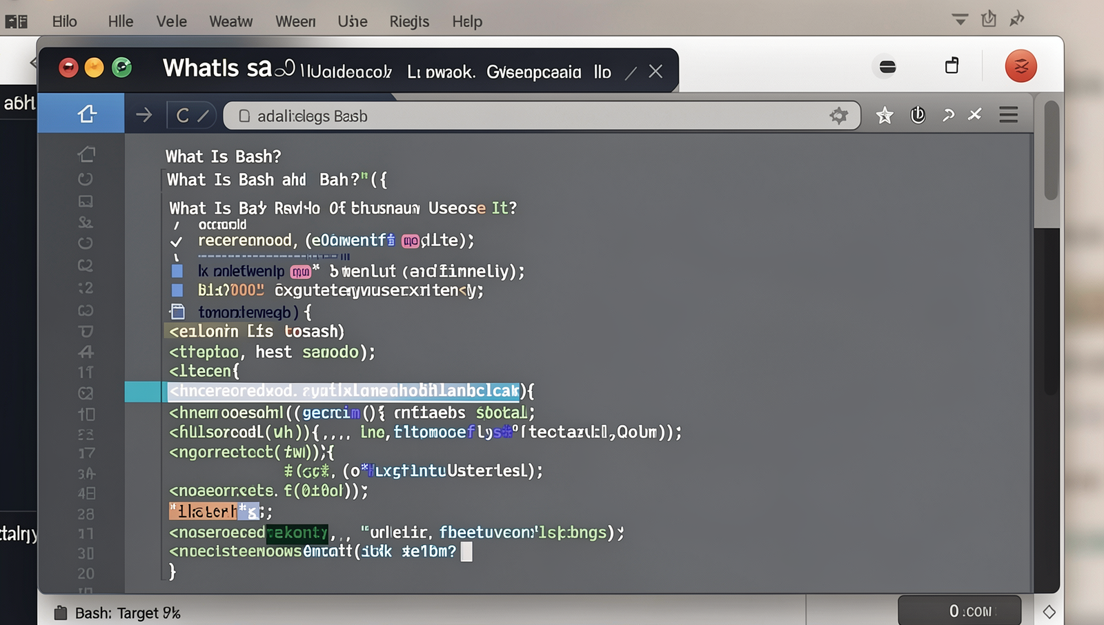This screenshot has height=625, width=1104.
Task: Click the vertical scrollbar thumb
Action: [1051, 150]
